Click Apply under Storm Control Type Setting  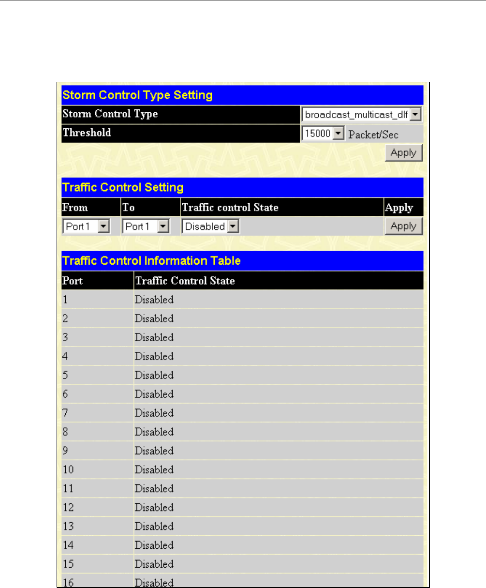pos(403,153)
